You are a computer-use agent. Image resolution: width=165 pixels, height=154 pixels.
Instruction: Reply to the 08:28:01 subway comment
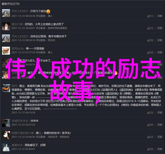click(160, 28)
